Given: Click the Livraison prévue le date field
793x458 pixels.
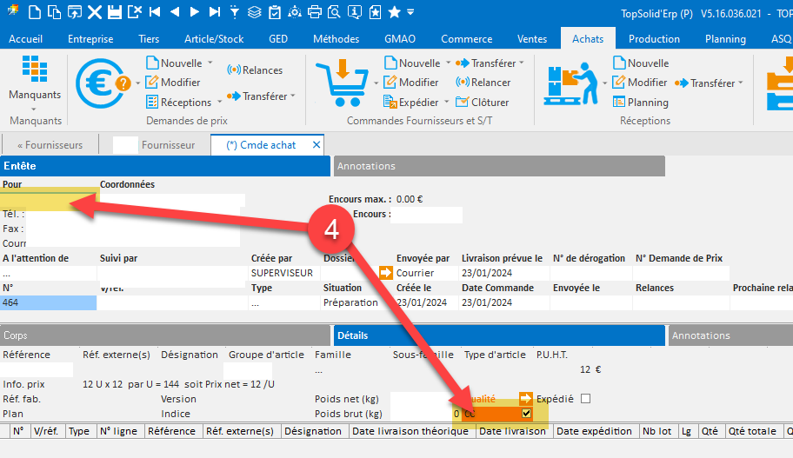Looking at the screenshot, I should (504, 273).
